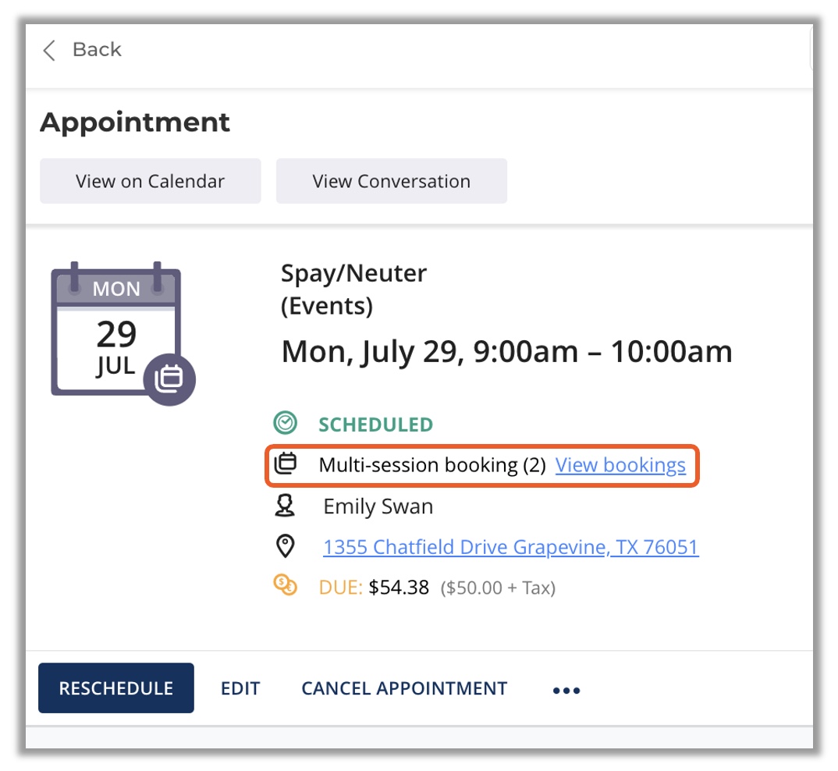838x771 pixels.
Task: Click the Back arrow chevron
Action: pos(49,51)
